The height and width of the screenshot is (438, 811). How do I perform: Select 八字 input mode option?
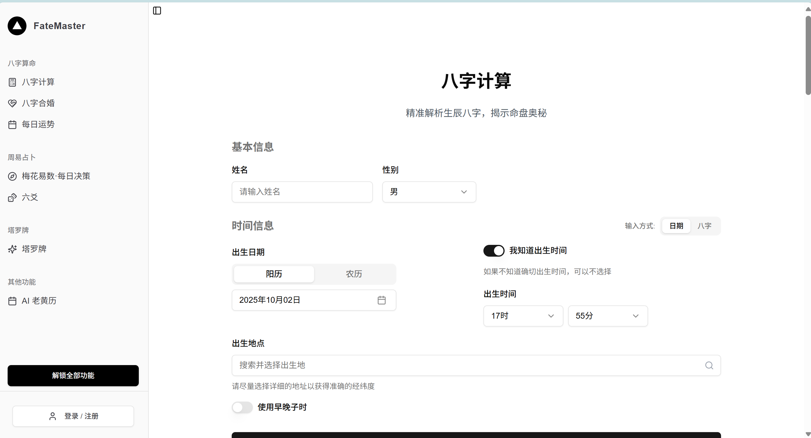tap(704, 226)
